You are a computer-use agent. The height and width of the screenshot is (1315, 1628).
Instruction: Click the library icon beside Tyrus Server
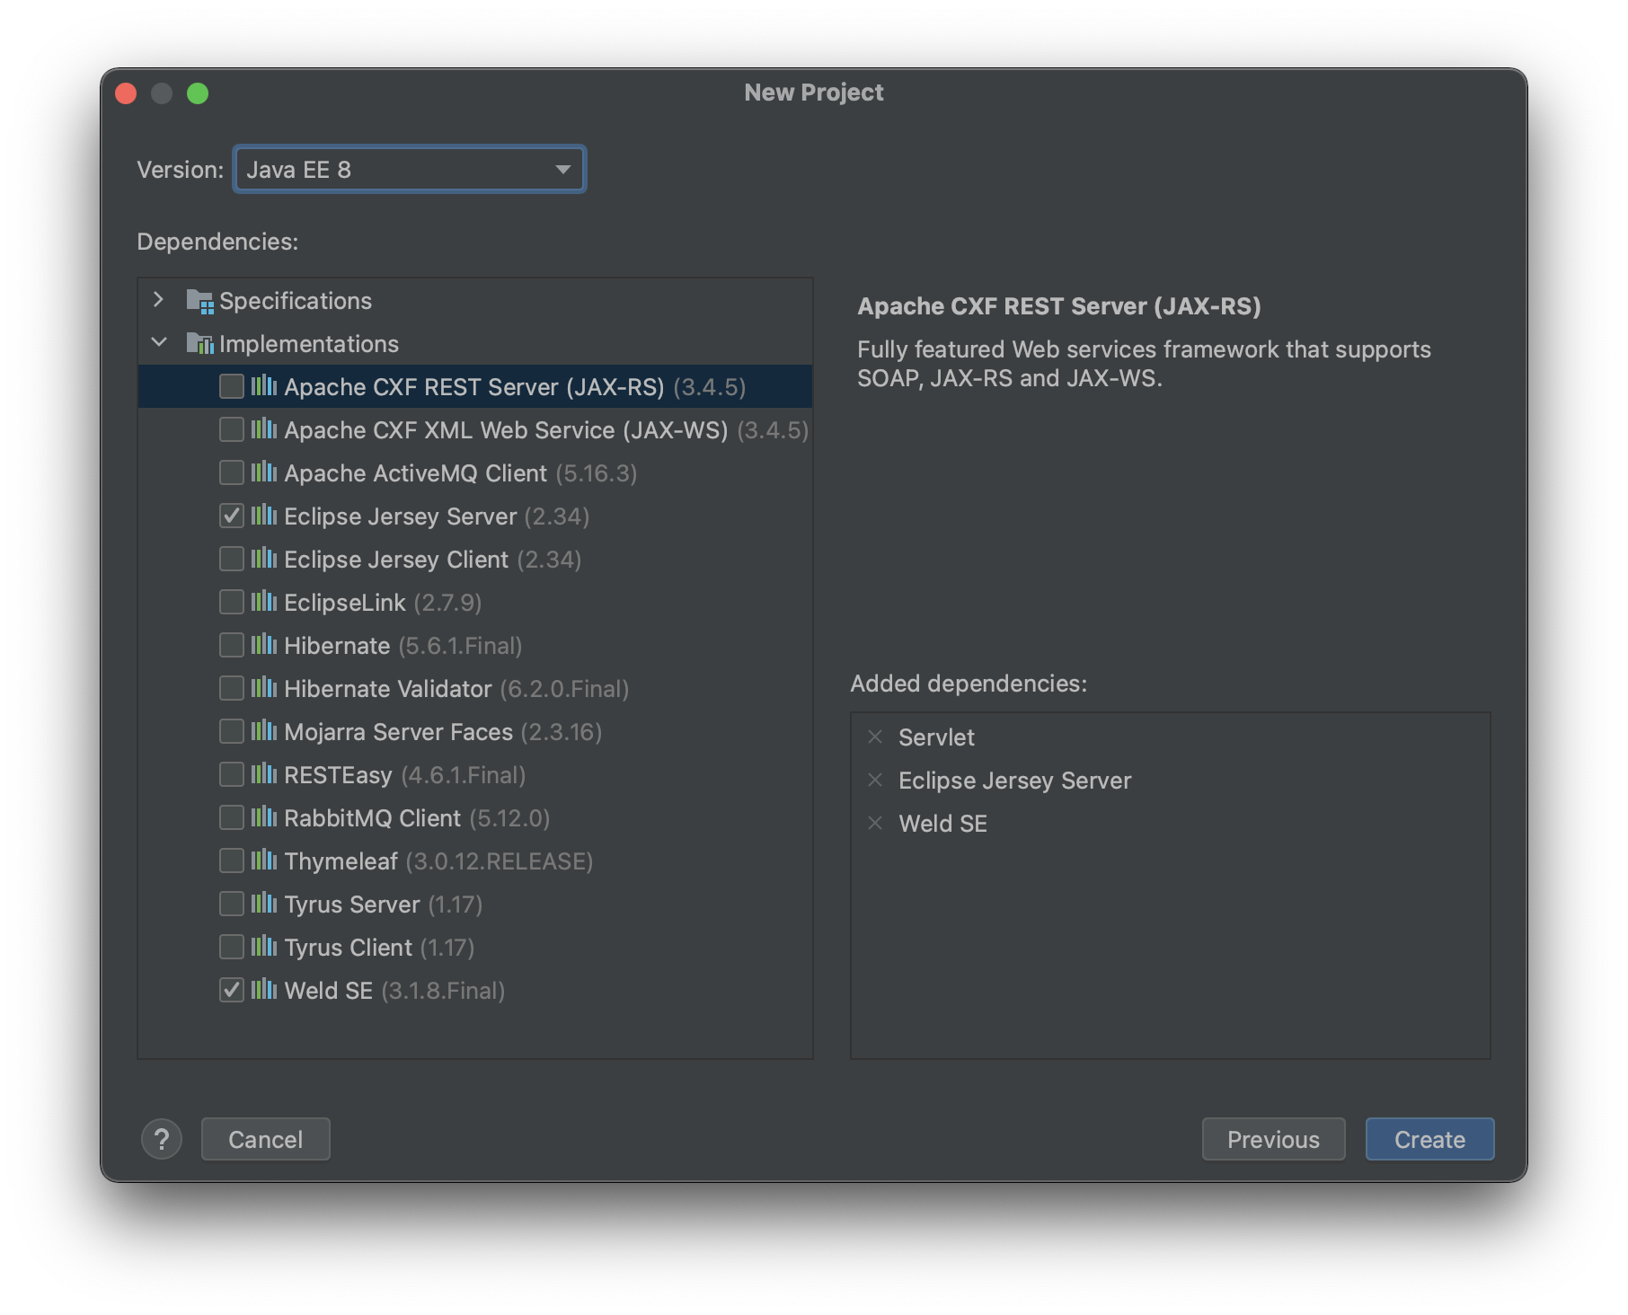[x=263, y=904]
